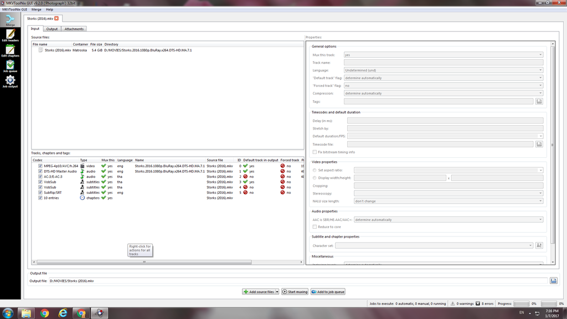The image size is (567, 319).
Task: Click the muxing progress bar
Action: (x=521, y=303)
